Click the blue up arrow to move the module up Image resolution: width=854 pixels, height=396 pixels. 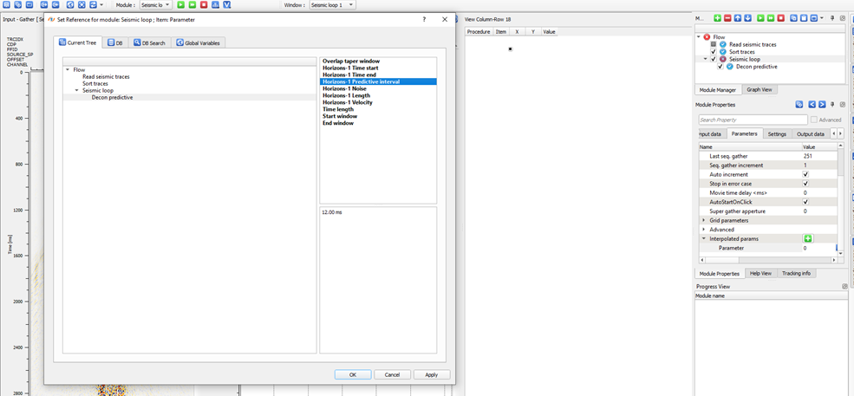click(738, 18)
